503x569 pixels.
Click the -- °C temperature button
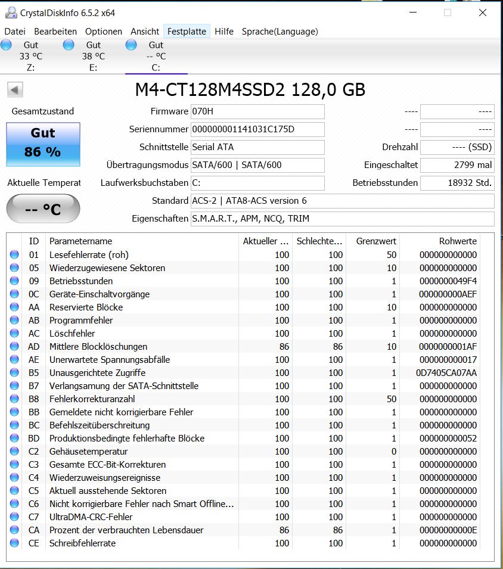click(43, 209)
